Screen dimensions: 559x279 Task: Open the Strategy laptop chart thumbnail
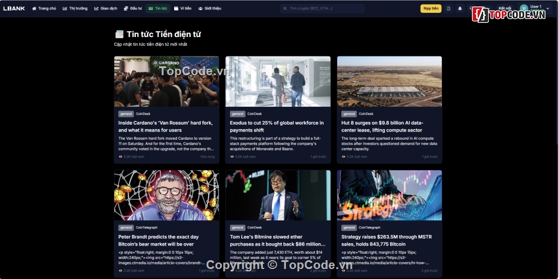tap(390, 196)
